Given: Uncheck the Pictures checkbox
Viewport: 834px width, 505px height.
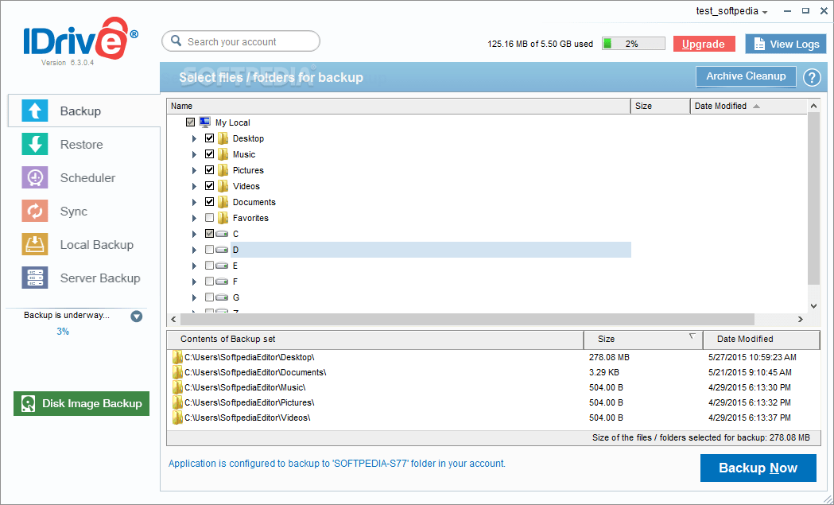Looking at the screenshot, I should tap(210, 170).
